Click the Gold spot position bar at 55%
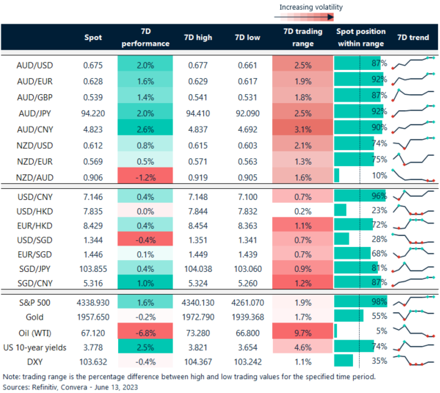 (x=349, y=316)
